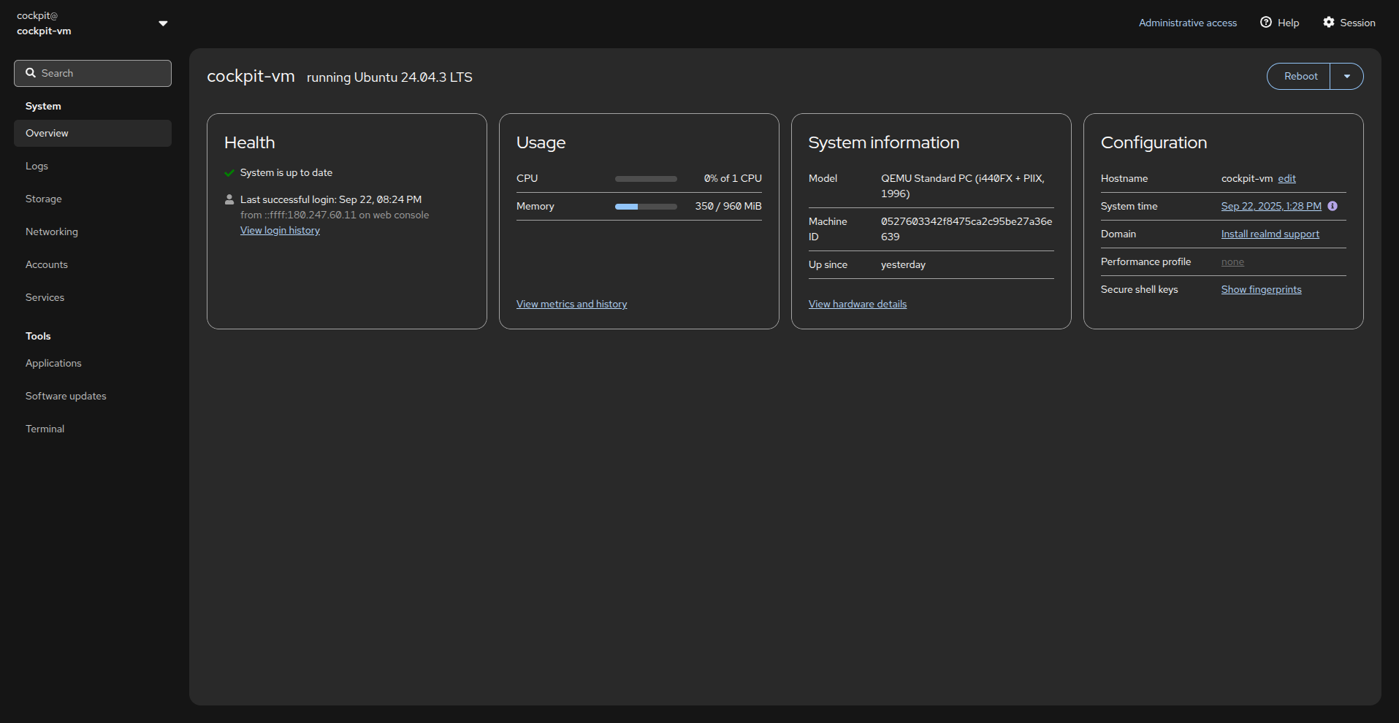The width and height of the screenshot is (1399, 723).
Task: Click the QEMU Standard PC model text
Action: point(962,185)
